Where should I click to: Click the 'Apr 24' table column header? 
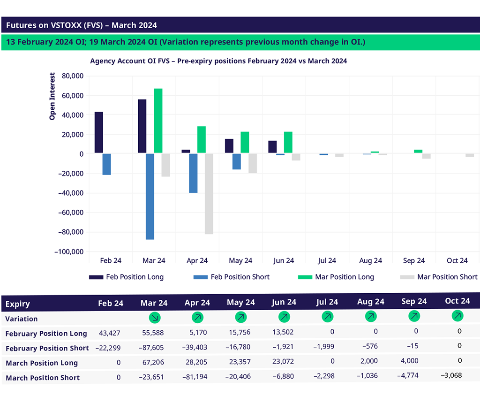197,303
